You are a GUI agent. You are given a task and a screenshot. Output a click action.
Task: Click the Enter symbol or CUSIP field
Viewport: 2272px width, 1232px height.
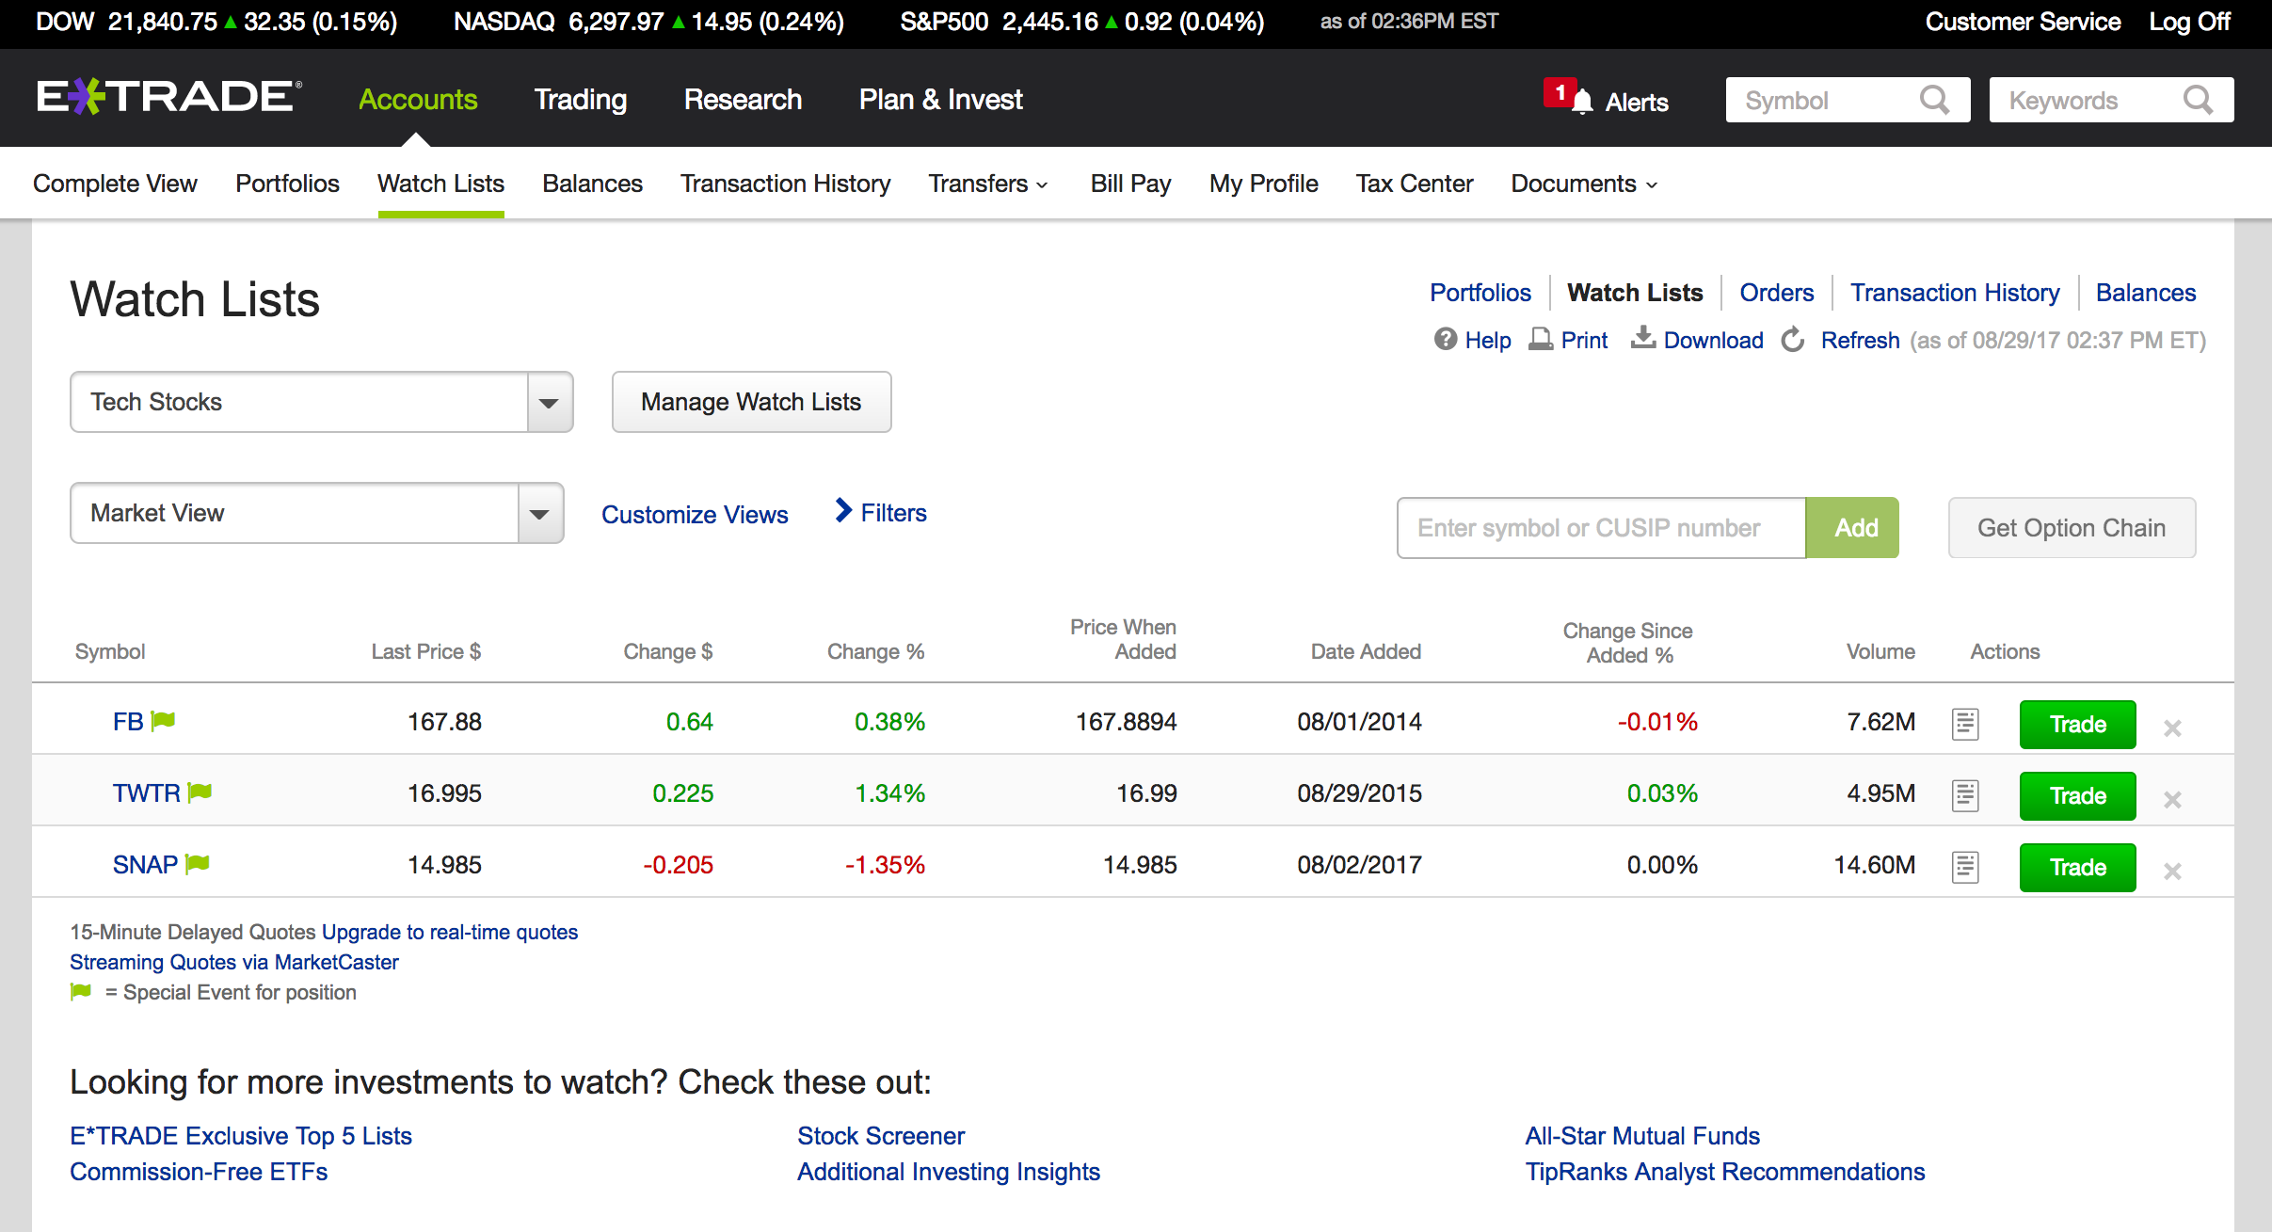(1600, 528)
